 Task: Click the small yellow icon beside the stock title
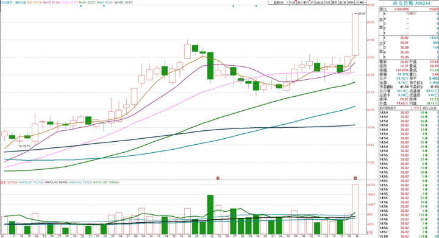pyautogui.click(x=384, y=4)
